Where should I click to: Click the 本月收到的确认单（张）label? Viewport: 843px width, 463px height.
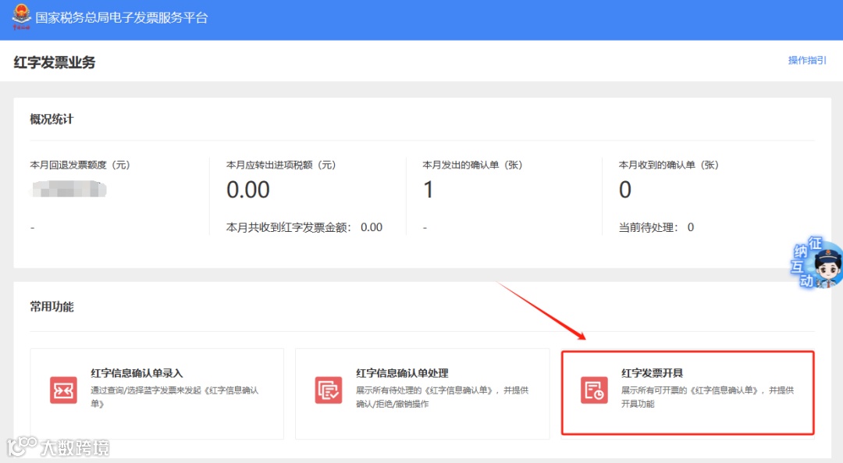click(x=669, y=165)
